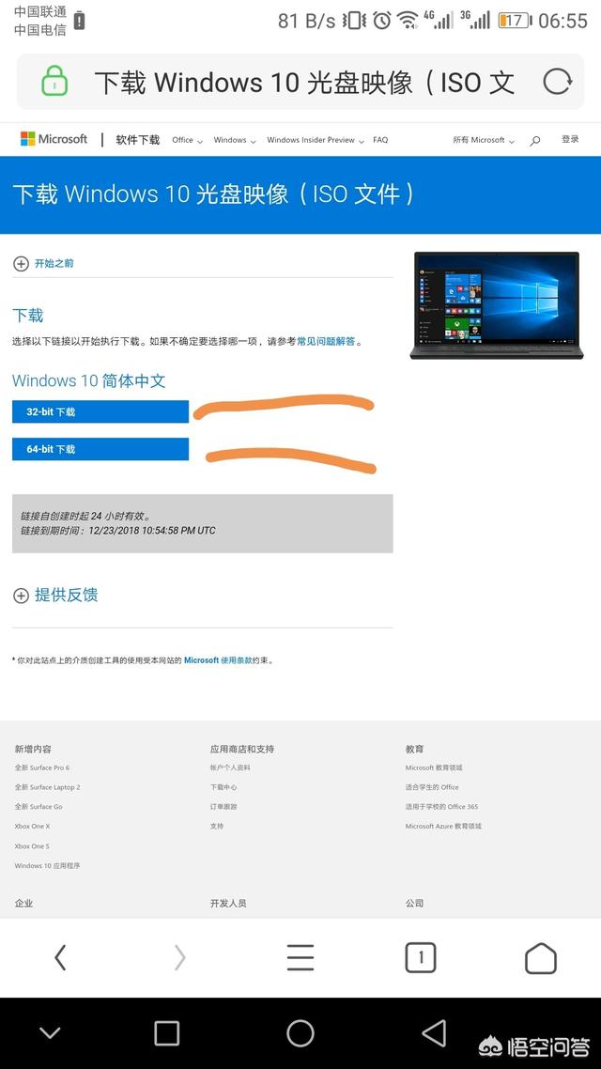Screen dimensions: 601x1069
Task: Open the browser hamburger menu
Action: click(300, 958)
